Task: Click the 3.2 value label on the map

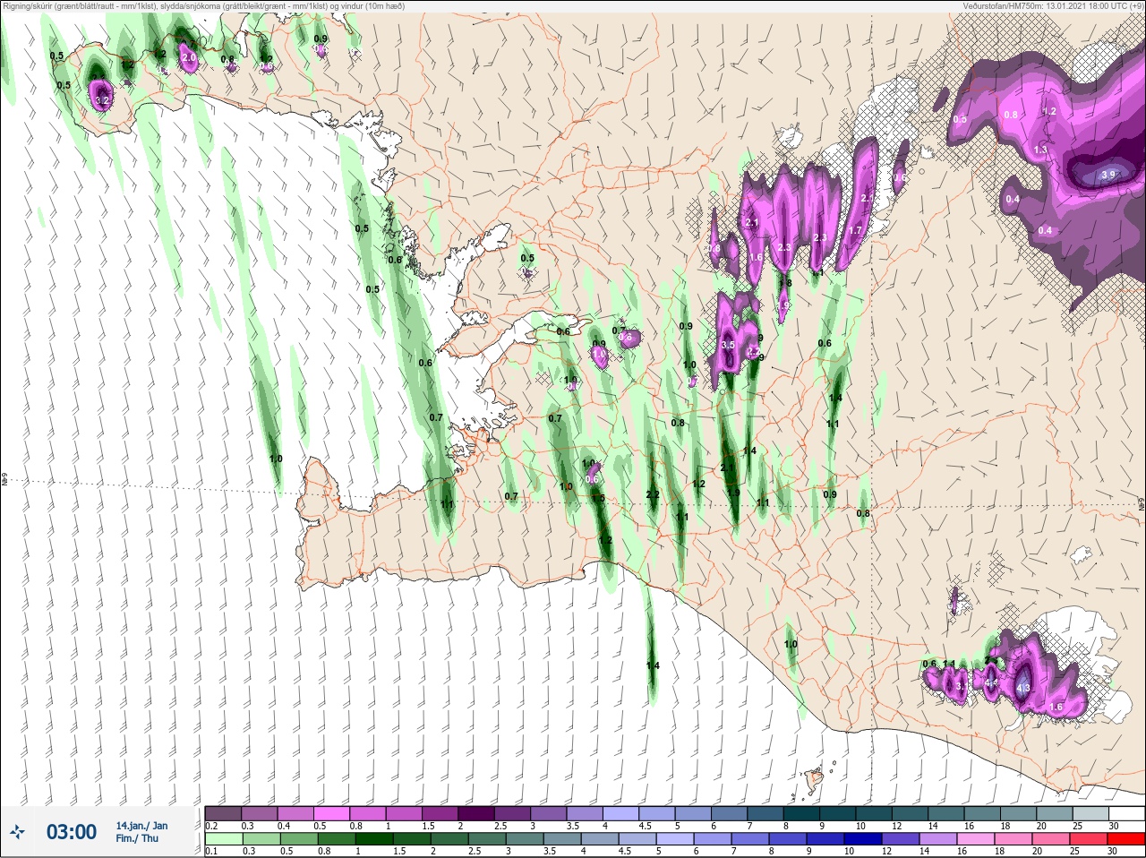Action: tap(101, 100)
